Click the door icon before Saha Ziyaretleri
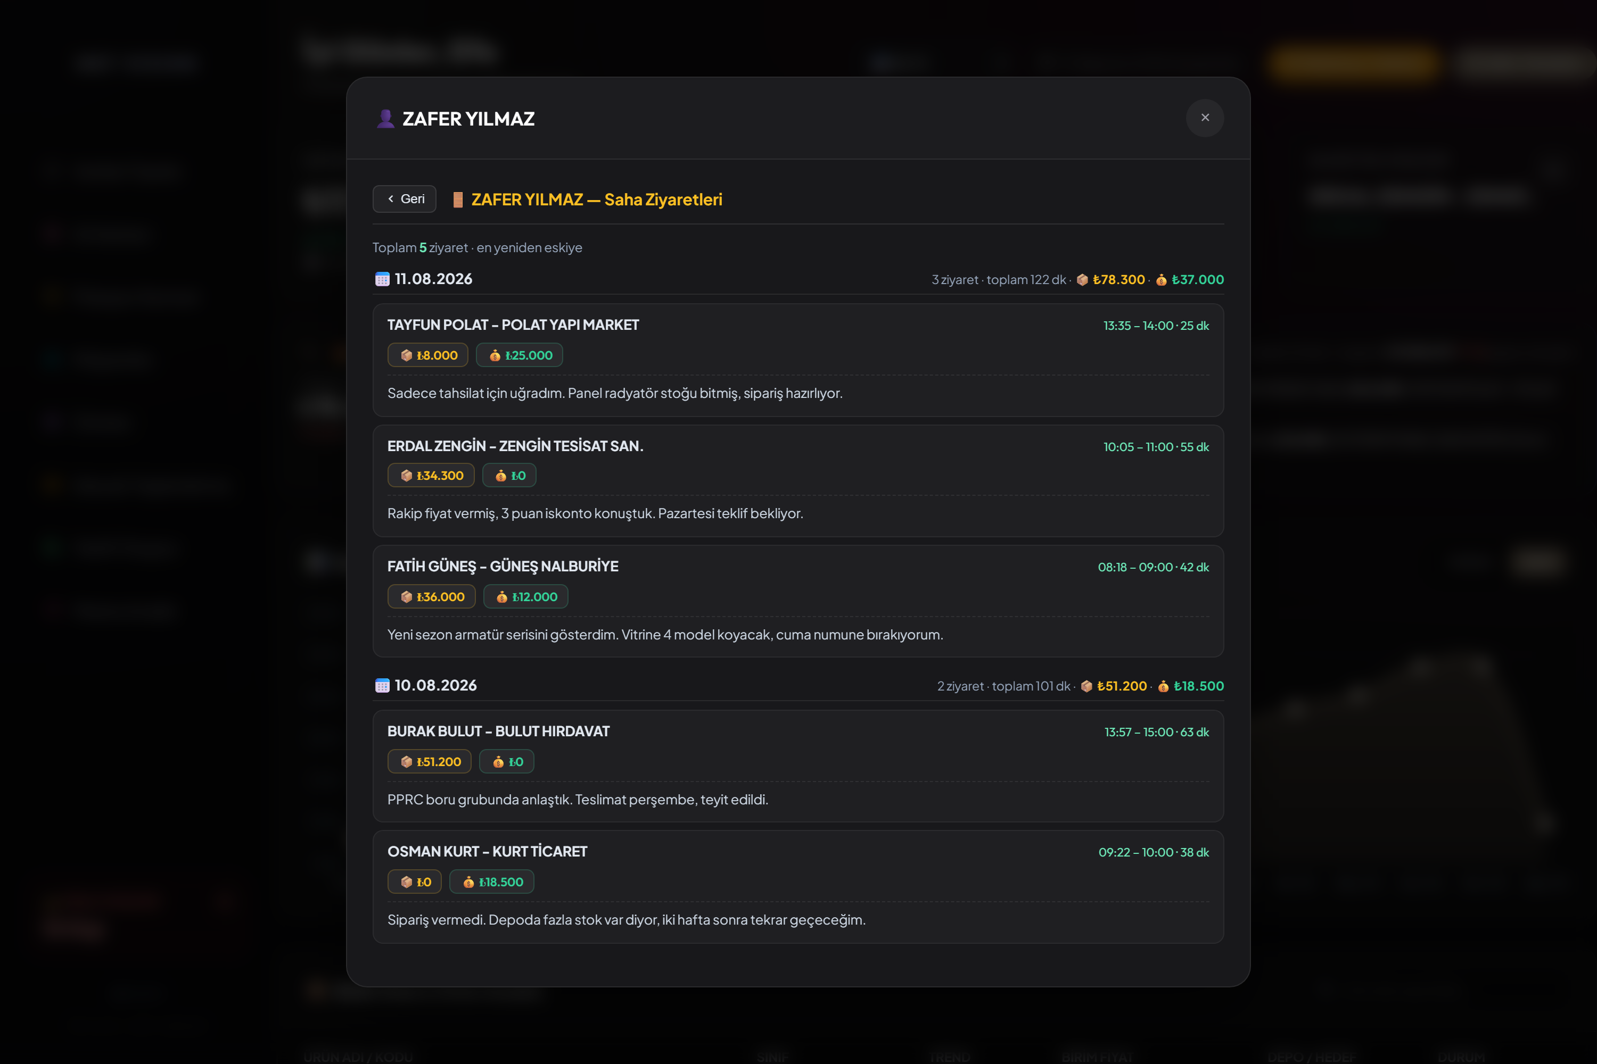Image resolution: width=1597 pixels, height=1064 pixels. click(458, 199)
